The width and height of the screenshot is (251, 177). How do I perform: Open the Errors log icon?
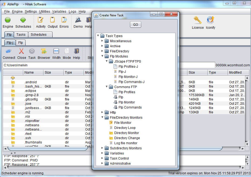coord(64,20)
